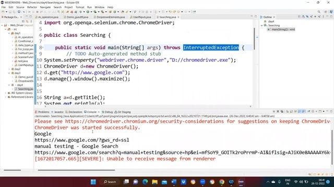Click the Outline hide static members icon
This screenshot has width=334, height=187.
pyautogui.click(x=311, y=17)
